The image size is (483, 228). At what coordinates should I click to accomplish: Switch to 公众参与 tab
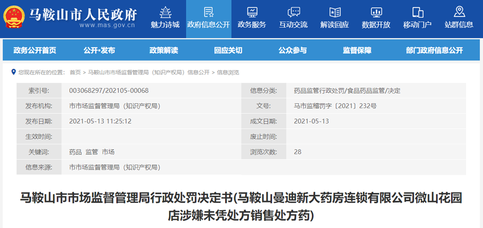293,51
